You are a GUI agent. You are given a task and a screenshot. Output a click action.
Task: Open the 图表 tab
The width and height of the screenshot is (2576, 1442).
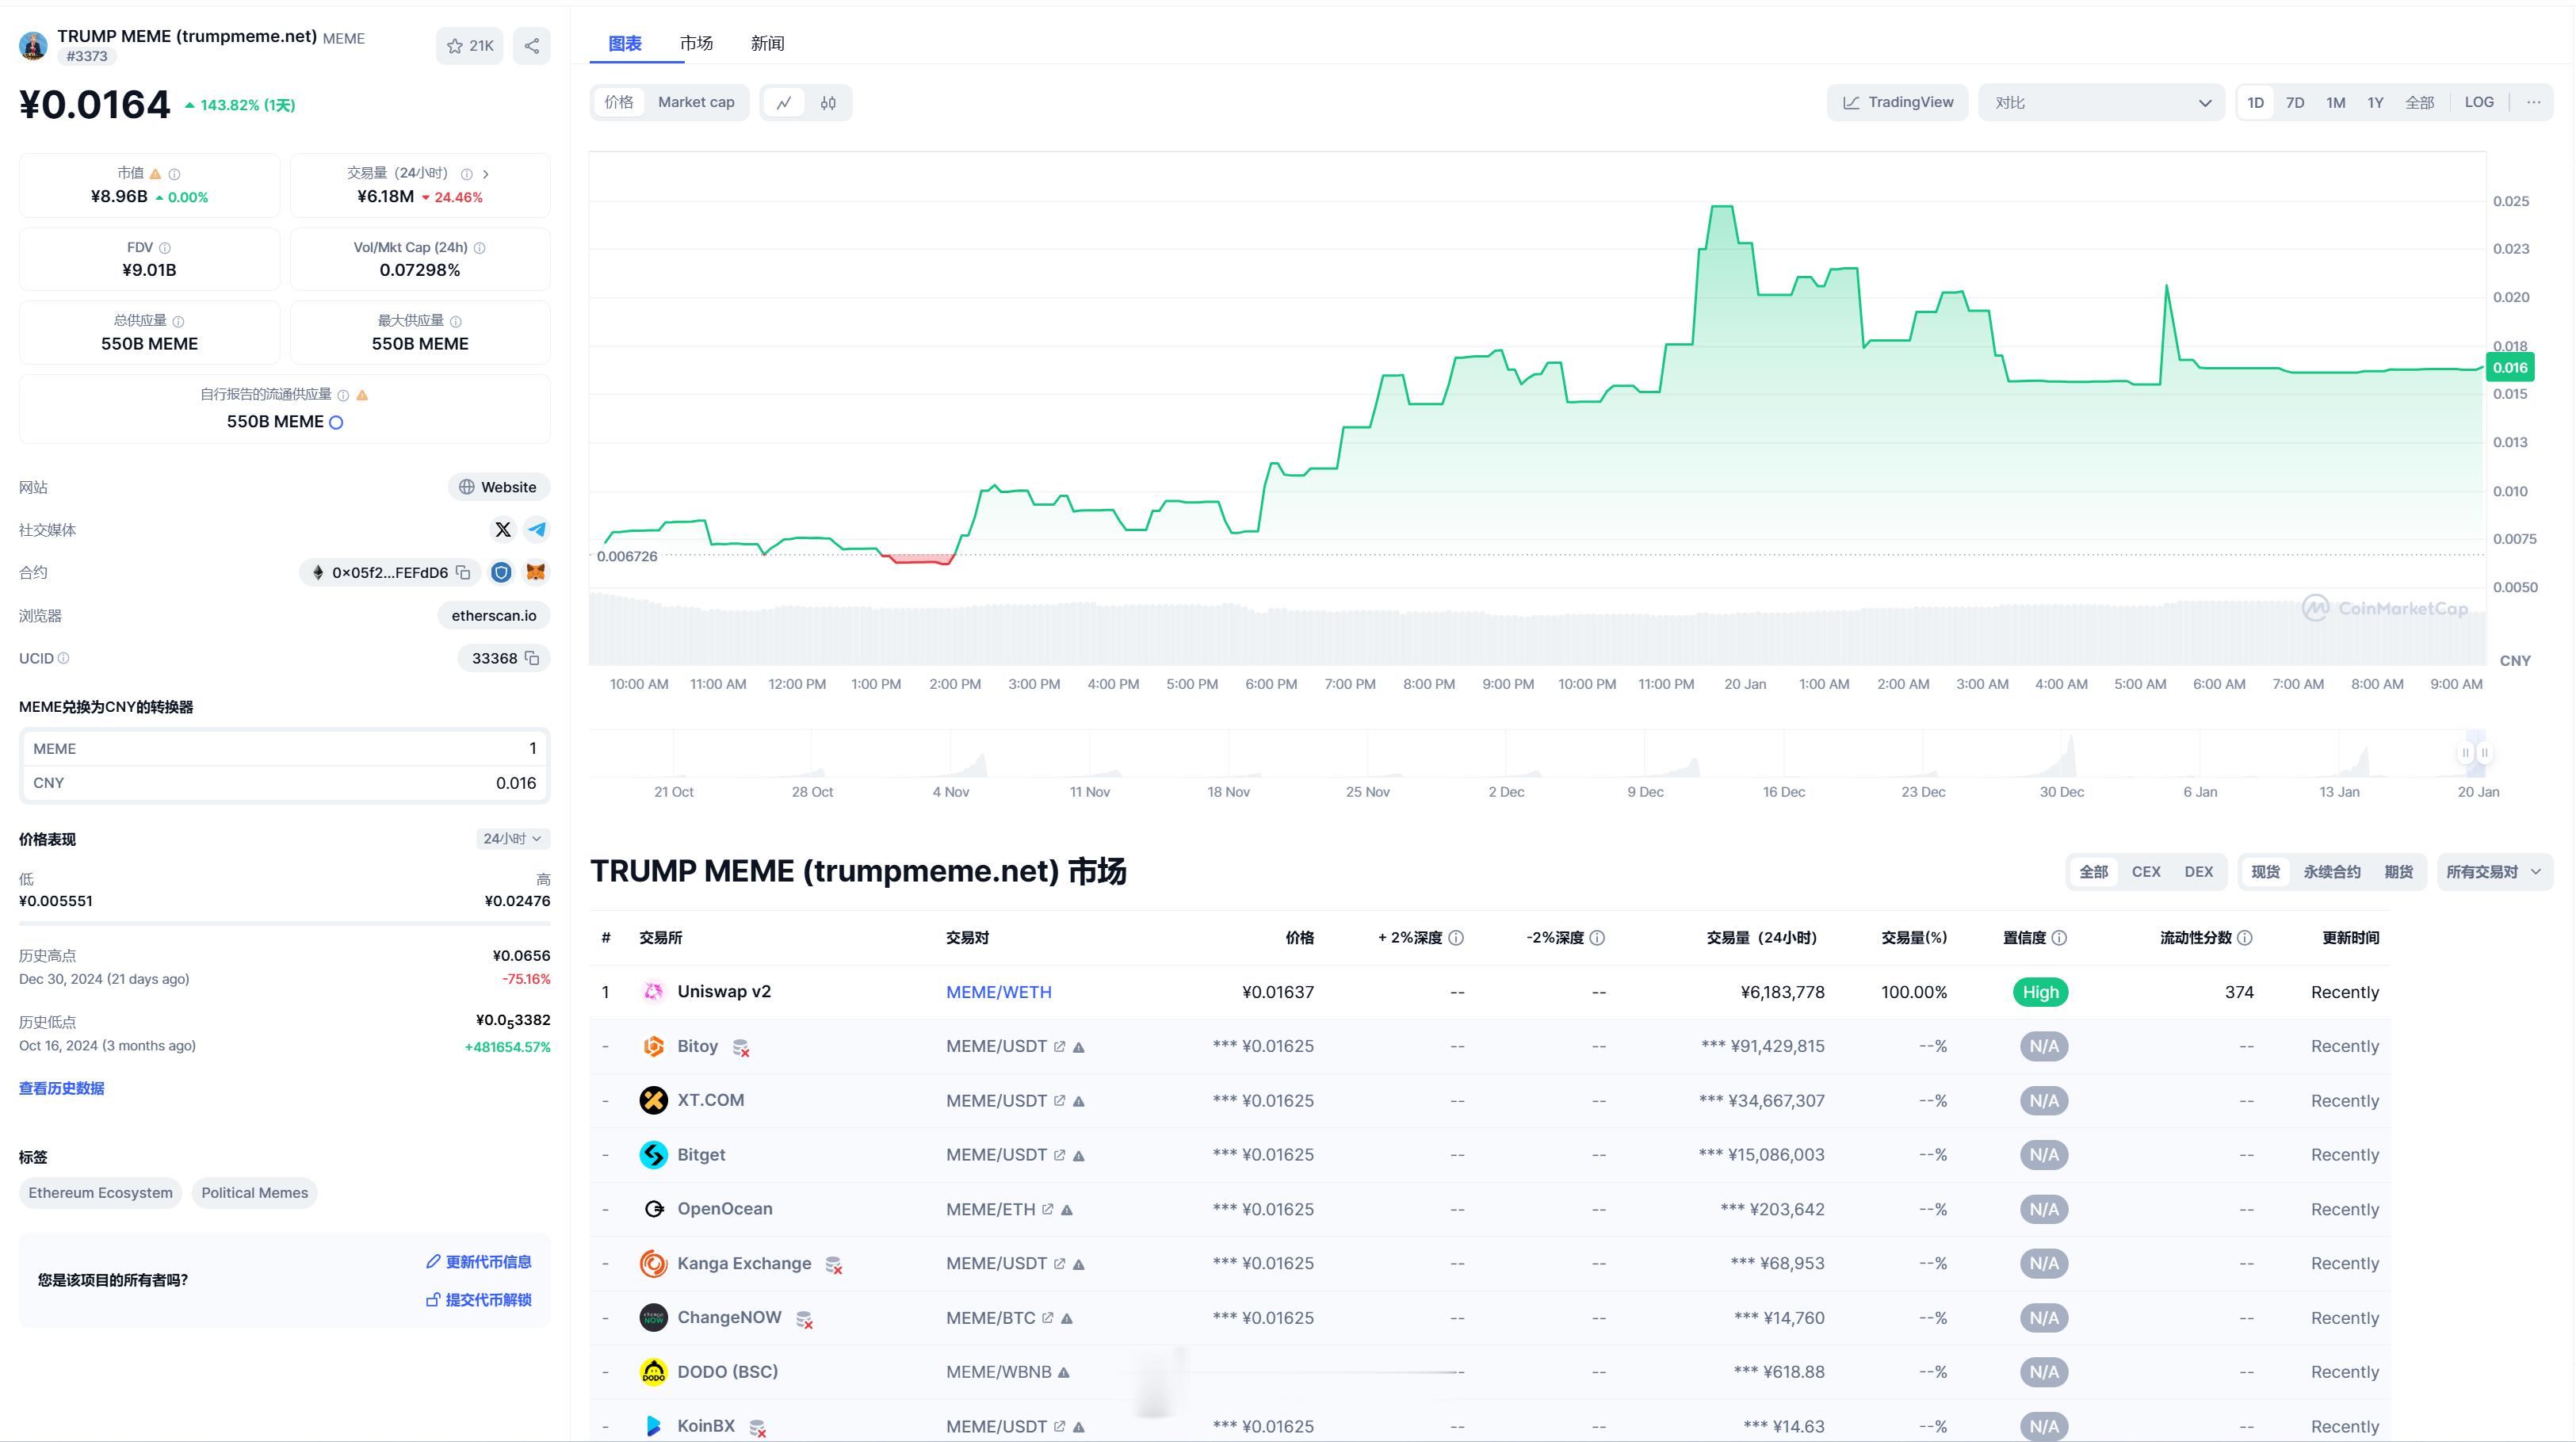point(625,44)
